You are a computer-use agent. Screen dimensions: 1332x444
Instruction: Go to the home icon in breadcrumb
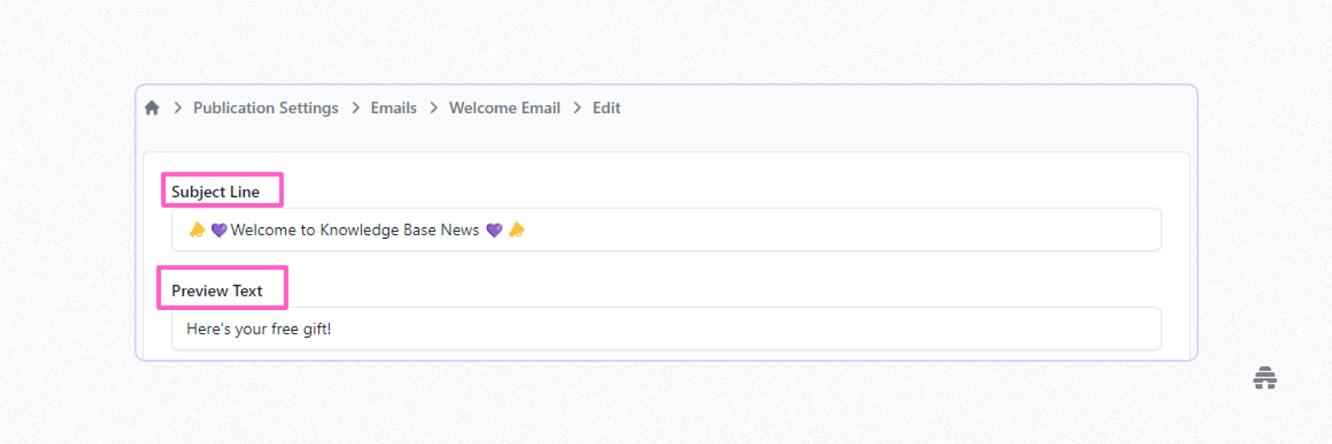click(152, 108)
